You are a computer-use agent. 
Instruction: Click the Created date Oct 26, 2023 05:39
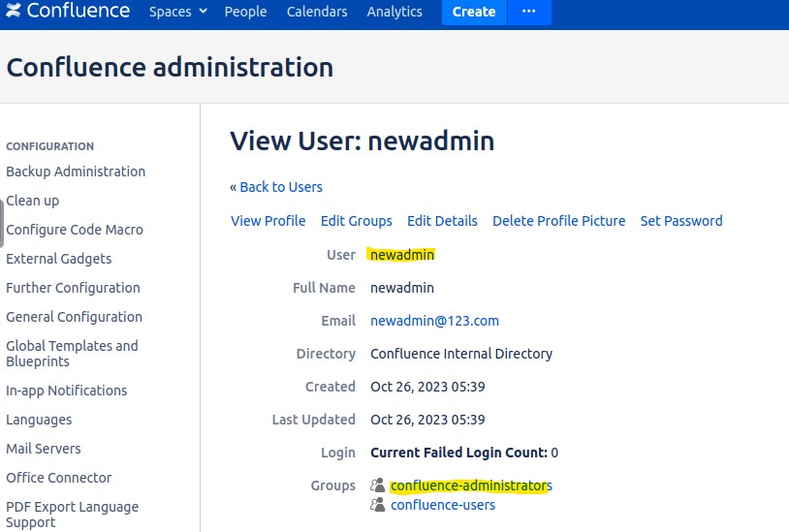[x=427, y=387]
